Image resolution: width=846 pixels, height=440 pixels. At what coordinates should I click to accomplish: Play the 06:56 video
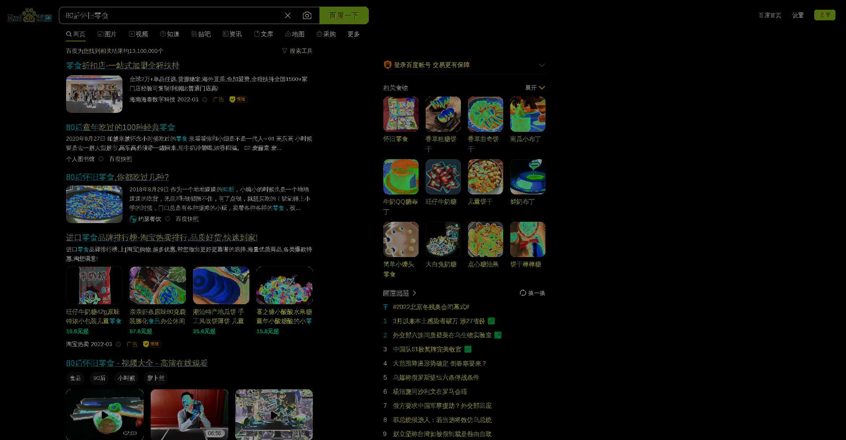point(189,414)
